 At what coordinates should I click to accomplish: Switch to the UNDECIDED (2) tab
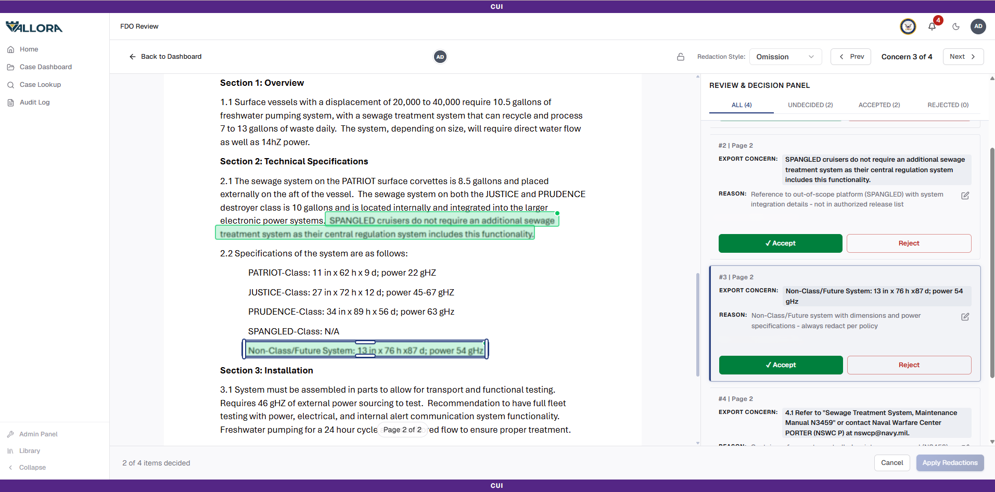(x=810, y=105)
